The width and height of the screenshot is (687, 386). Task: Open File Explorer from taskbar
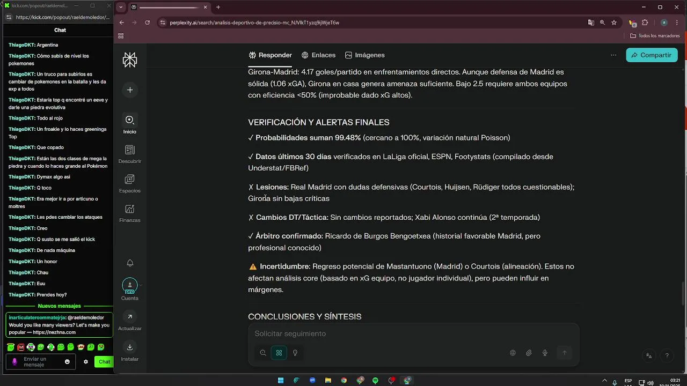click(x=328, y=381)
